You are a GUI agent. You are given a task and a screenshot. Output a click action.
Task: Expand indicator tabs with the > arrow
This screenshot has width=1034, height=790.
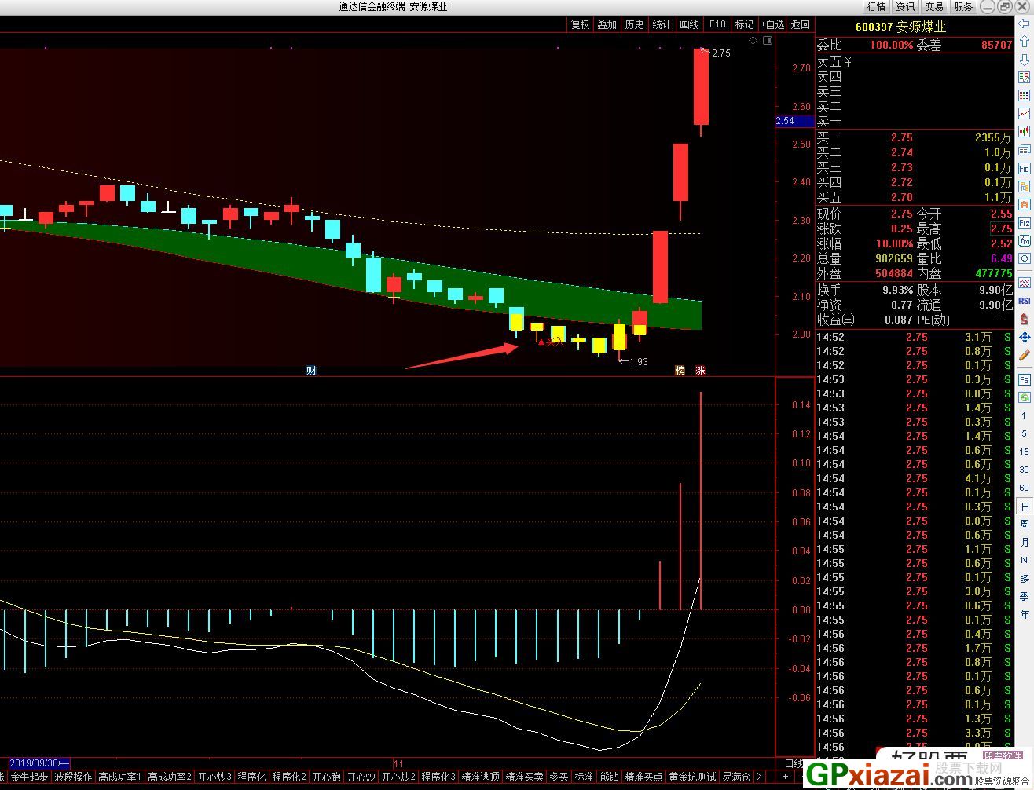point(760,777)
